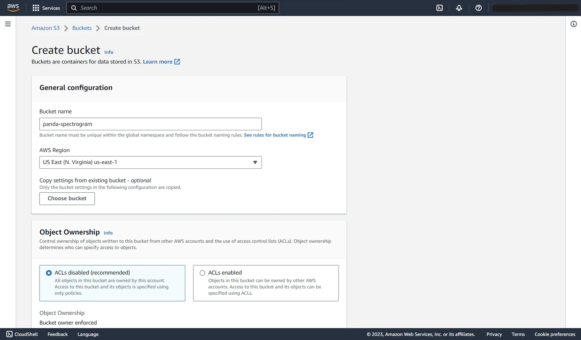This screenshot has height=340, width=581.
Task: Click the AWS Region dropdown arrow
Action: [255, 162]
